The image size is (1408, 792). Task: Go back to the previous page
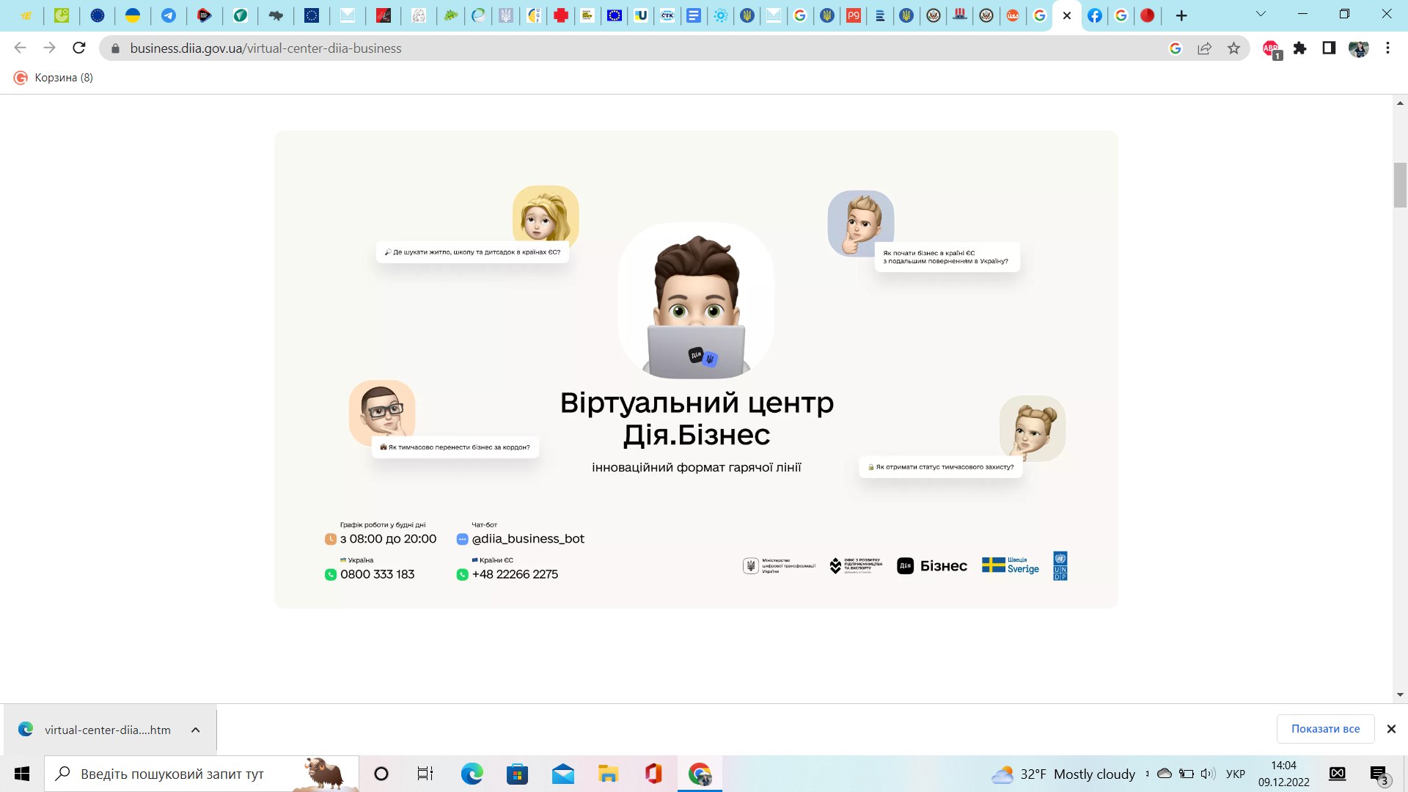(x=20, y=48)
